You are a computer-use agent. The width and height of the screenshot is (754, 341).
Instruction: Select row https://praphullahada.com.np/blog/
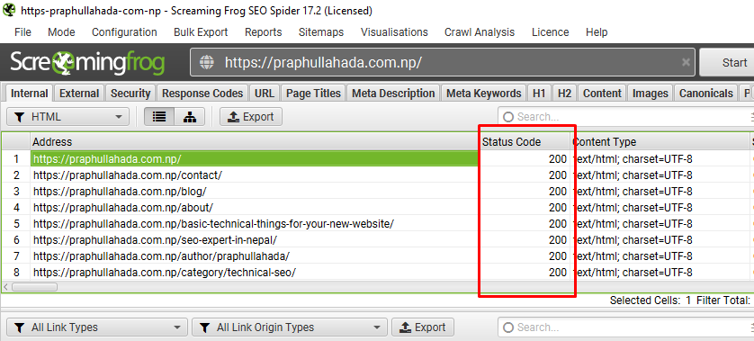coord(255,192)
